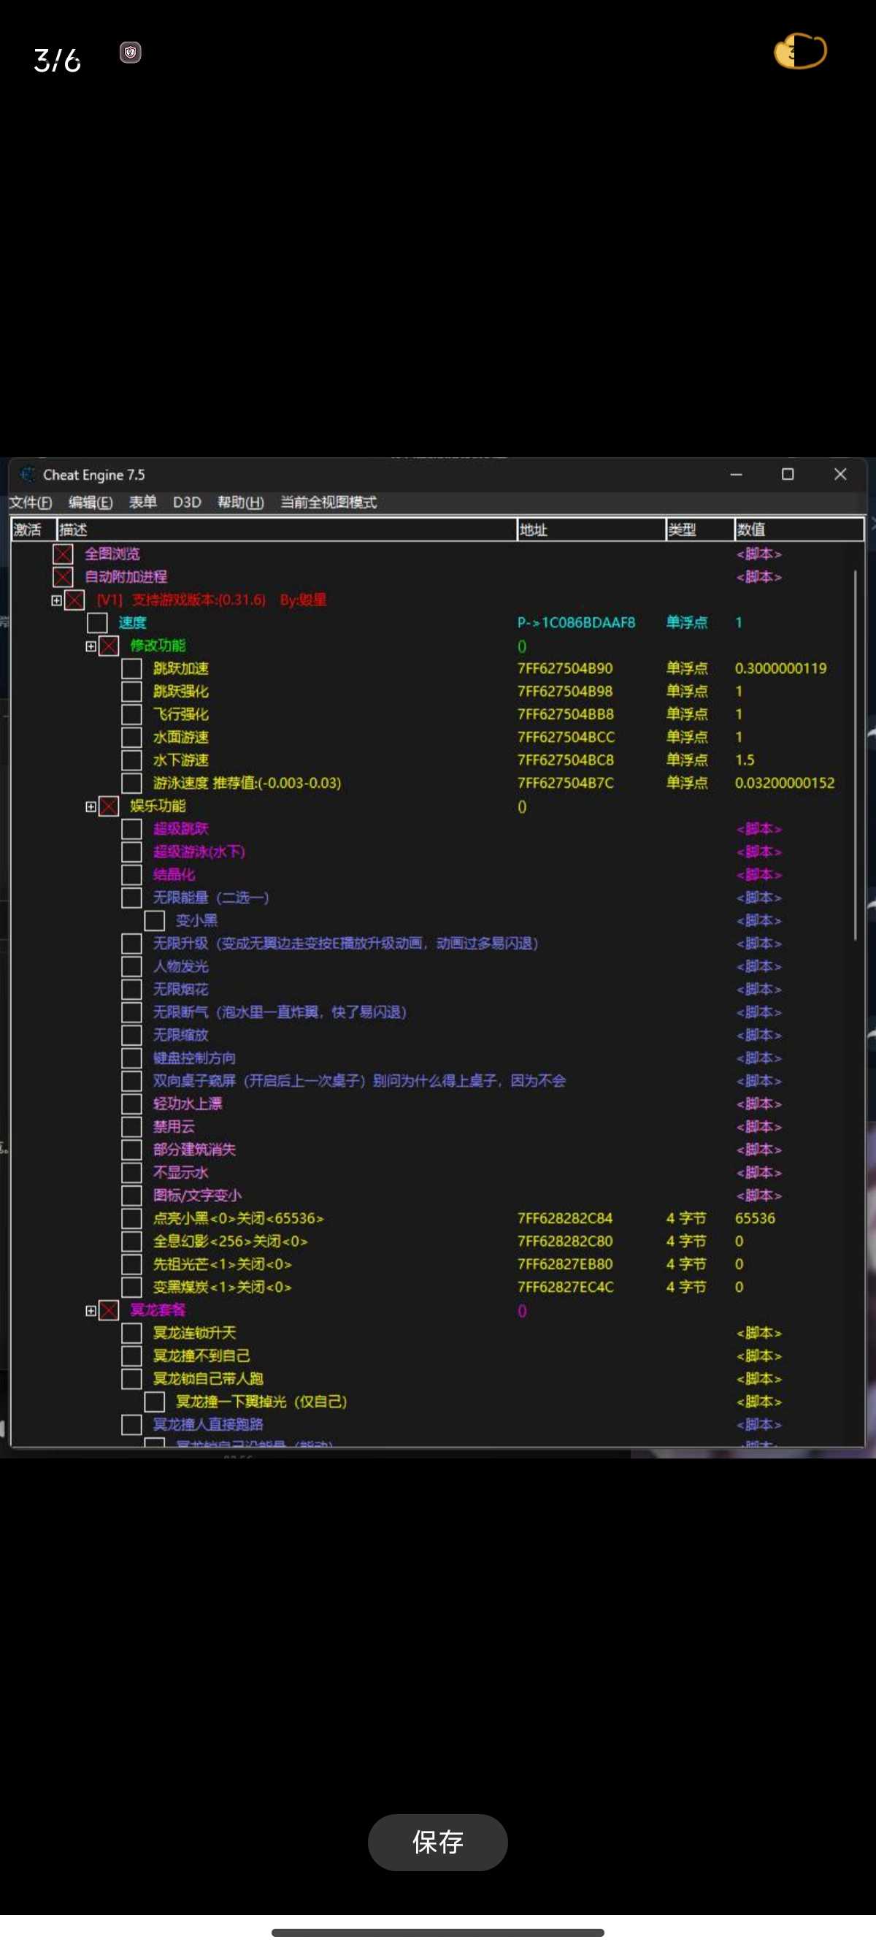
Task: Enable the 变小黑 checkbox
Action: click(x=154, y=920)
